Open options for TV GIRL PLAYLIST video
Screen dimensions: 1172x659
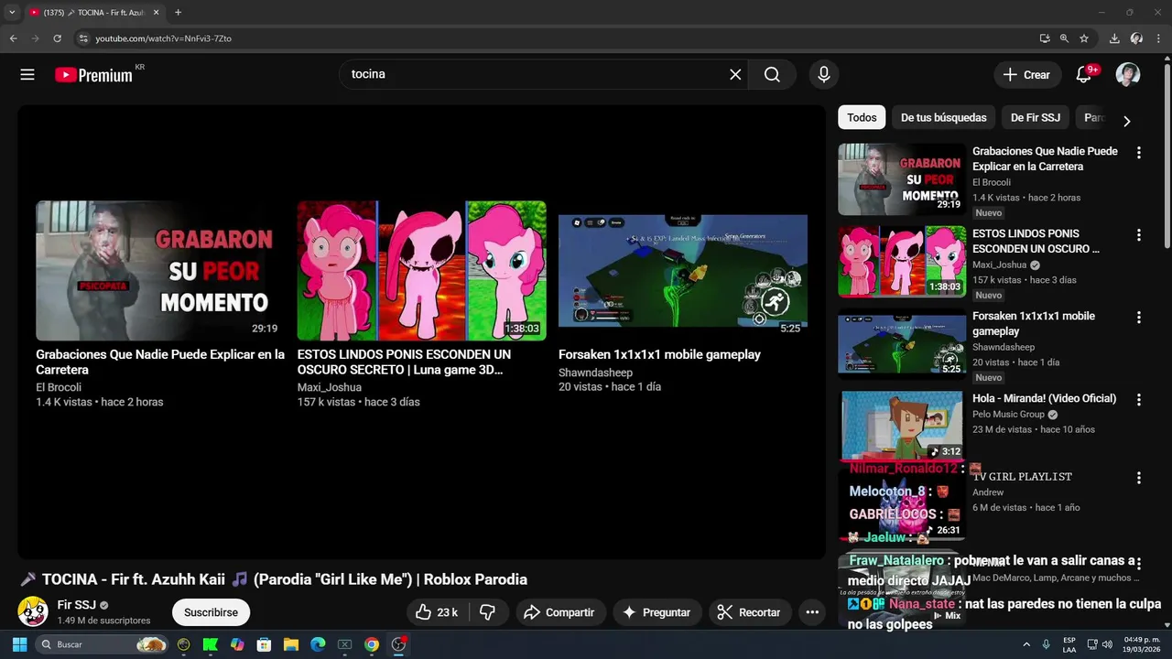pos(1139,478)
